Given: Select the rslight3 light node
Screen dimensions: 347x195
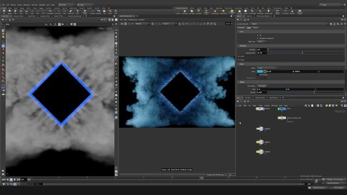Looking at the screenshot, I should point(260,152).
